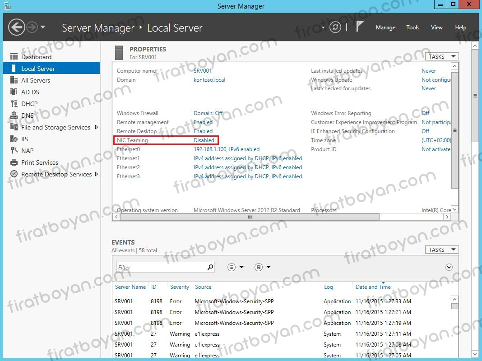Click the SRV001 computer name link
This screenshot has width=482, height=361.
point(203,71)
